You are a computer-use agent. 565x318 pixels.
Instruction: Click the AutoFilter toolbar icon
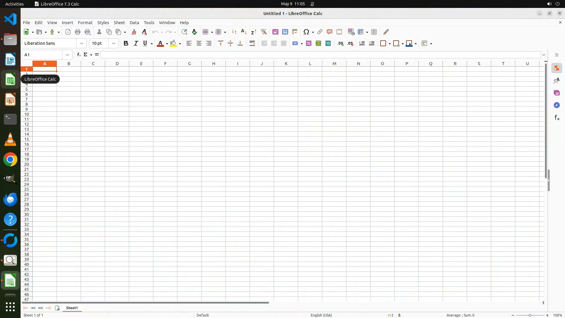264,32
